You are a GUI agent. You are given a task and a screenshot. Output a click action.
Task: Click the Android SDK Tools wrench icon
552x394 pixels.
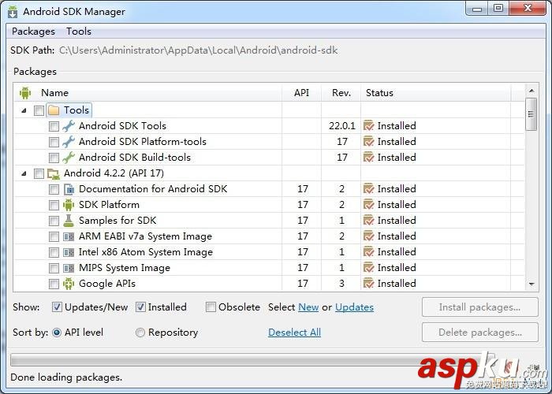[x=69, y=126]
